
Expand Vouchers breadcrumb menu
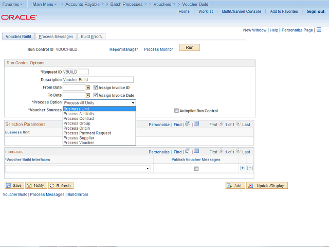pyautogui.click(x=164, y=4)
